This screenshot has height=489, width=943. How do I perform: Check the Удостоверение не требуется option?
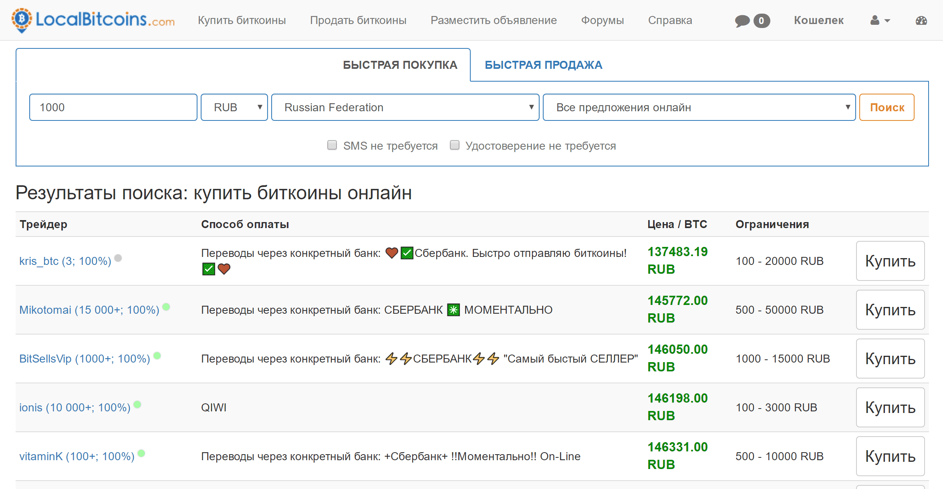click(x=454, y=145)
